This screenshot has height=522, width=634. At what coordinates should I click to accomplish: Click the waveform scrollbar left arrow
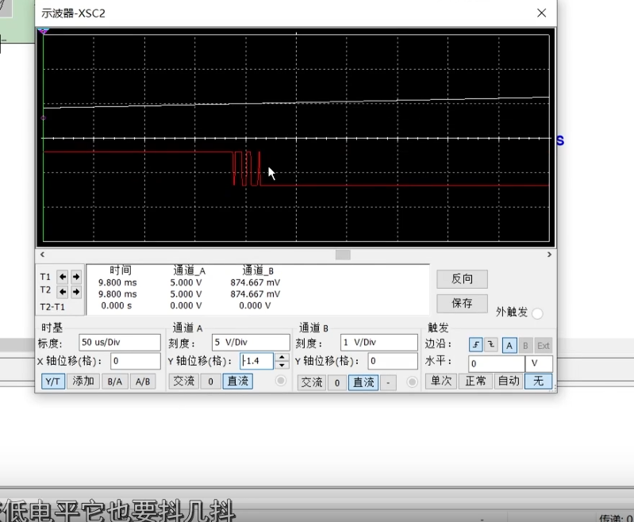pos(43,255)
